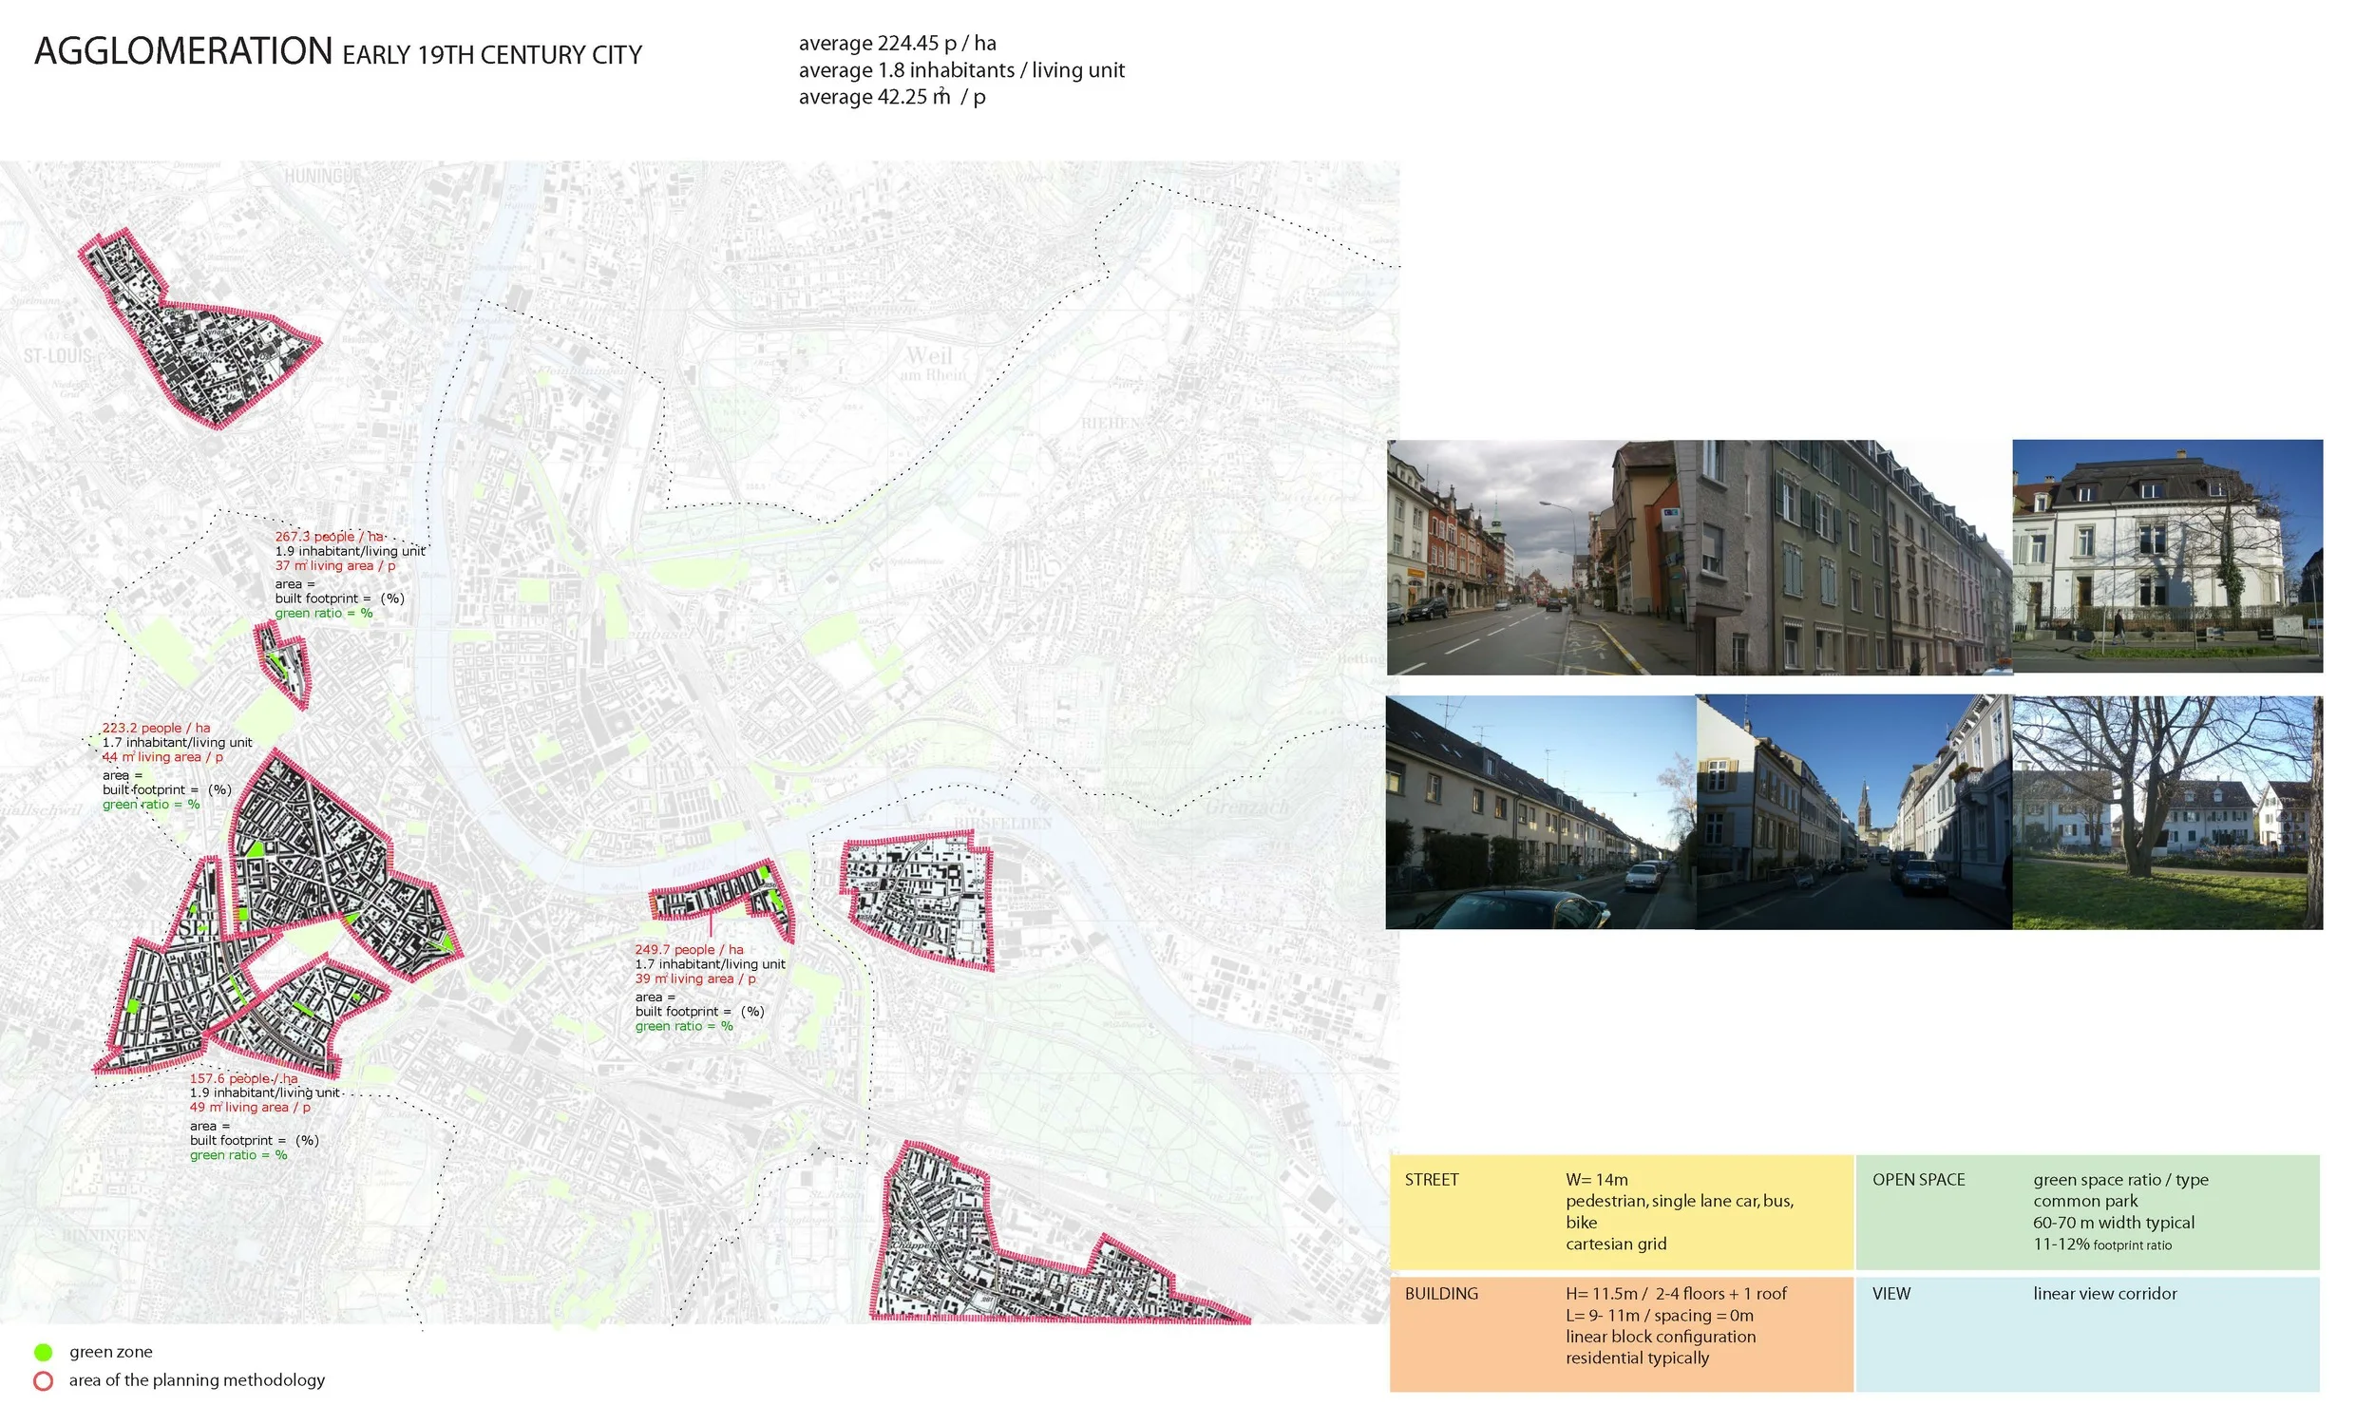Click the 267.3 people / ha label
Viewport: 2375px width, 1425px height.
[330, 536]
